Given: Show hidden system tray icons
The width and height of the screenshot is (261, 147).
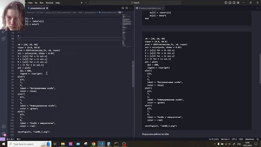Looking at the screenshot, I should pyautogui.click(x=215, y=144).
